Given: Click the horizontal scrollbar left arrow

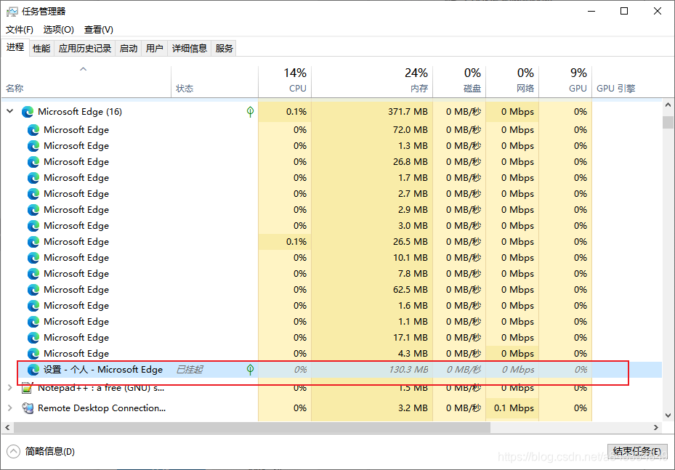Looking at the screenshot, I should (7, 427).
